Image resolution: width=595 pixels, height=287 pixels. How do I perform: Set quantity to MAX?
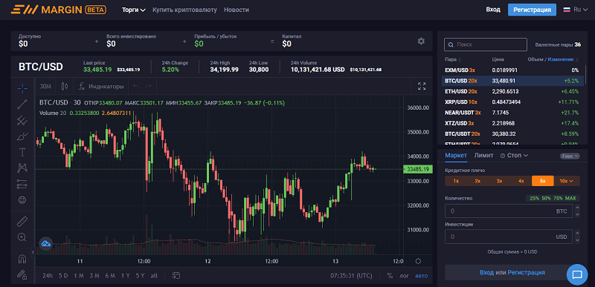pyautogui.click(x=570, y=199)
